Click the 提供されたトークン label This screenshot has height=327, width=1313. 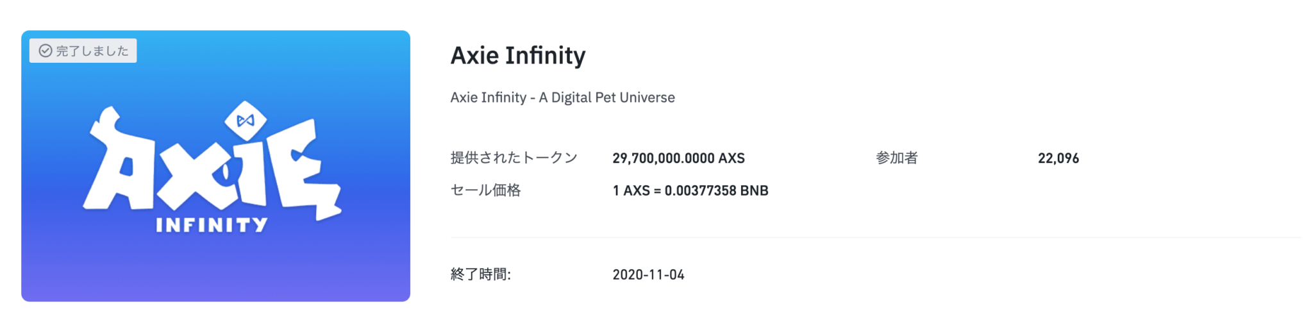coord(514,158)
